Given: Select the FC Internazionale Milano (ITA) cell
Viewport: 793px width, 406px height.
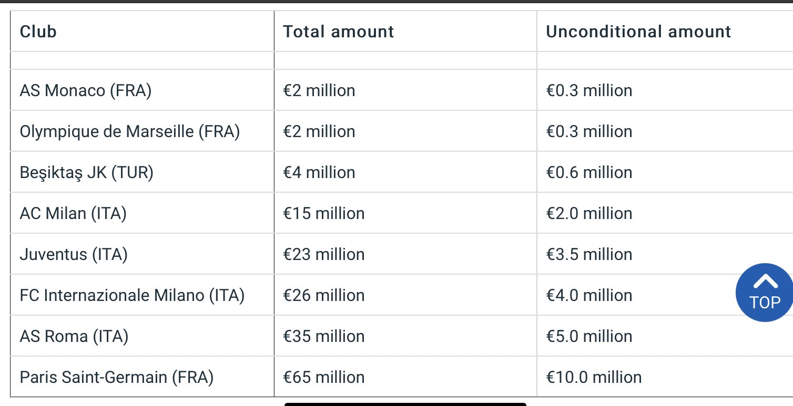Looking at the screenshot, I should point(132,295).
